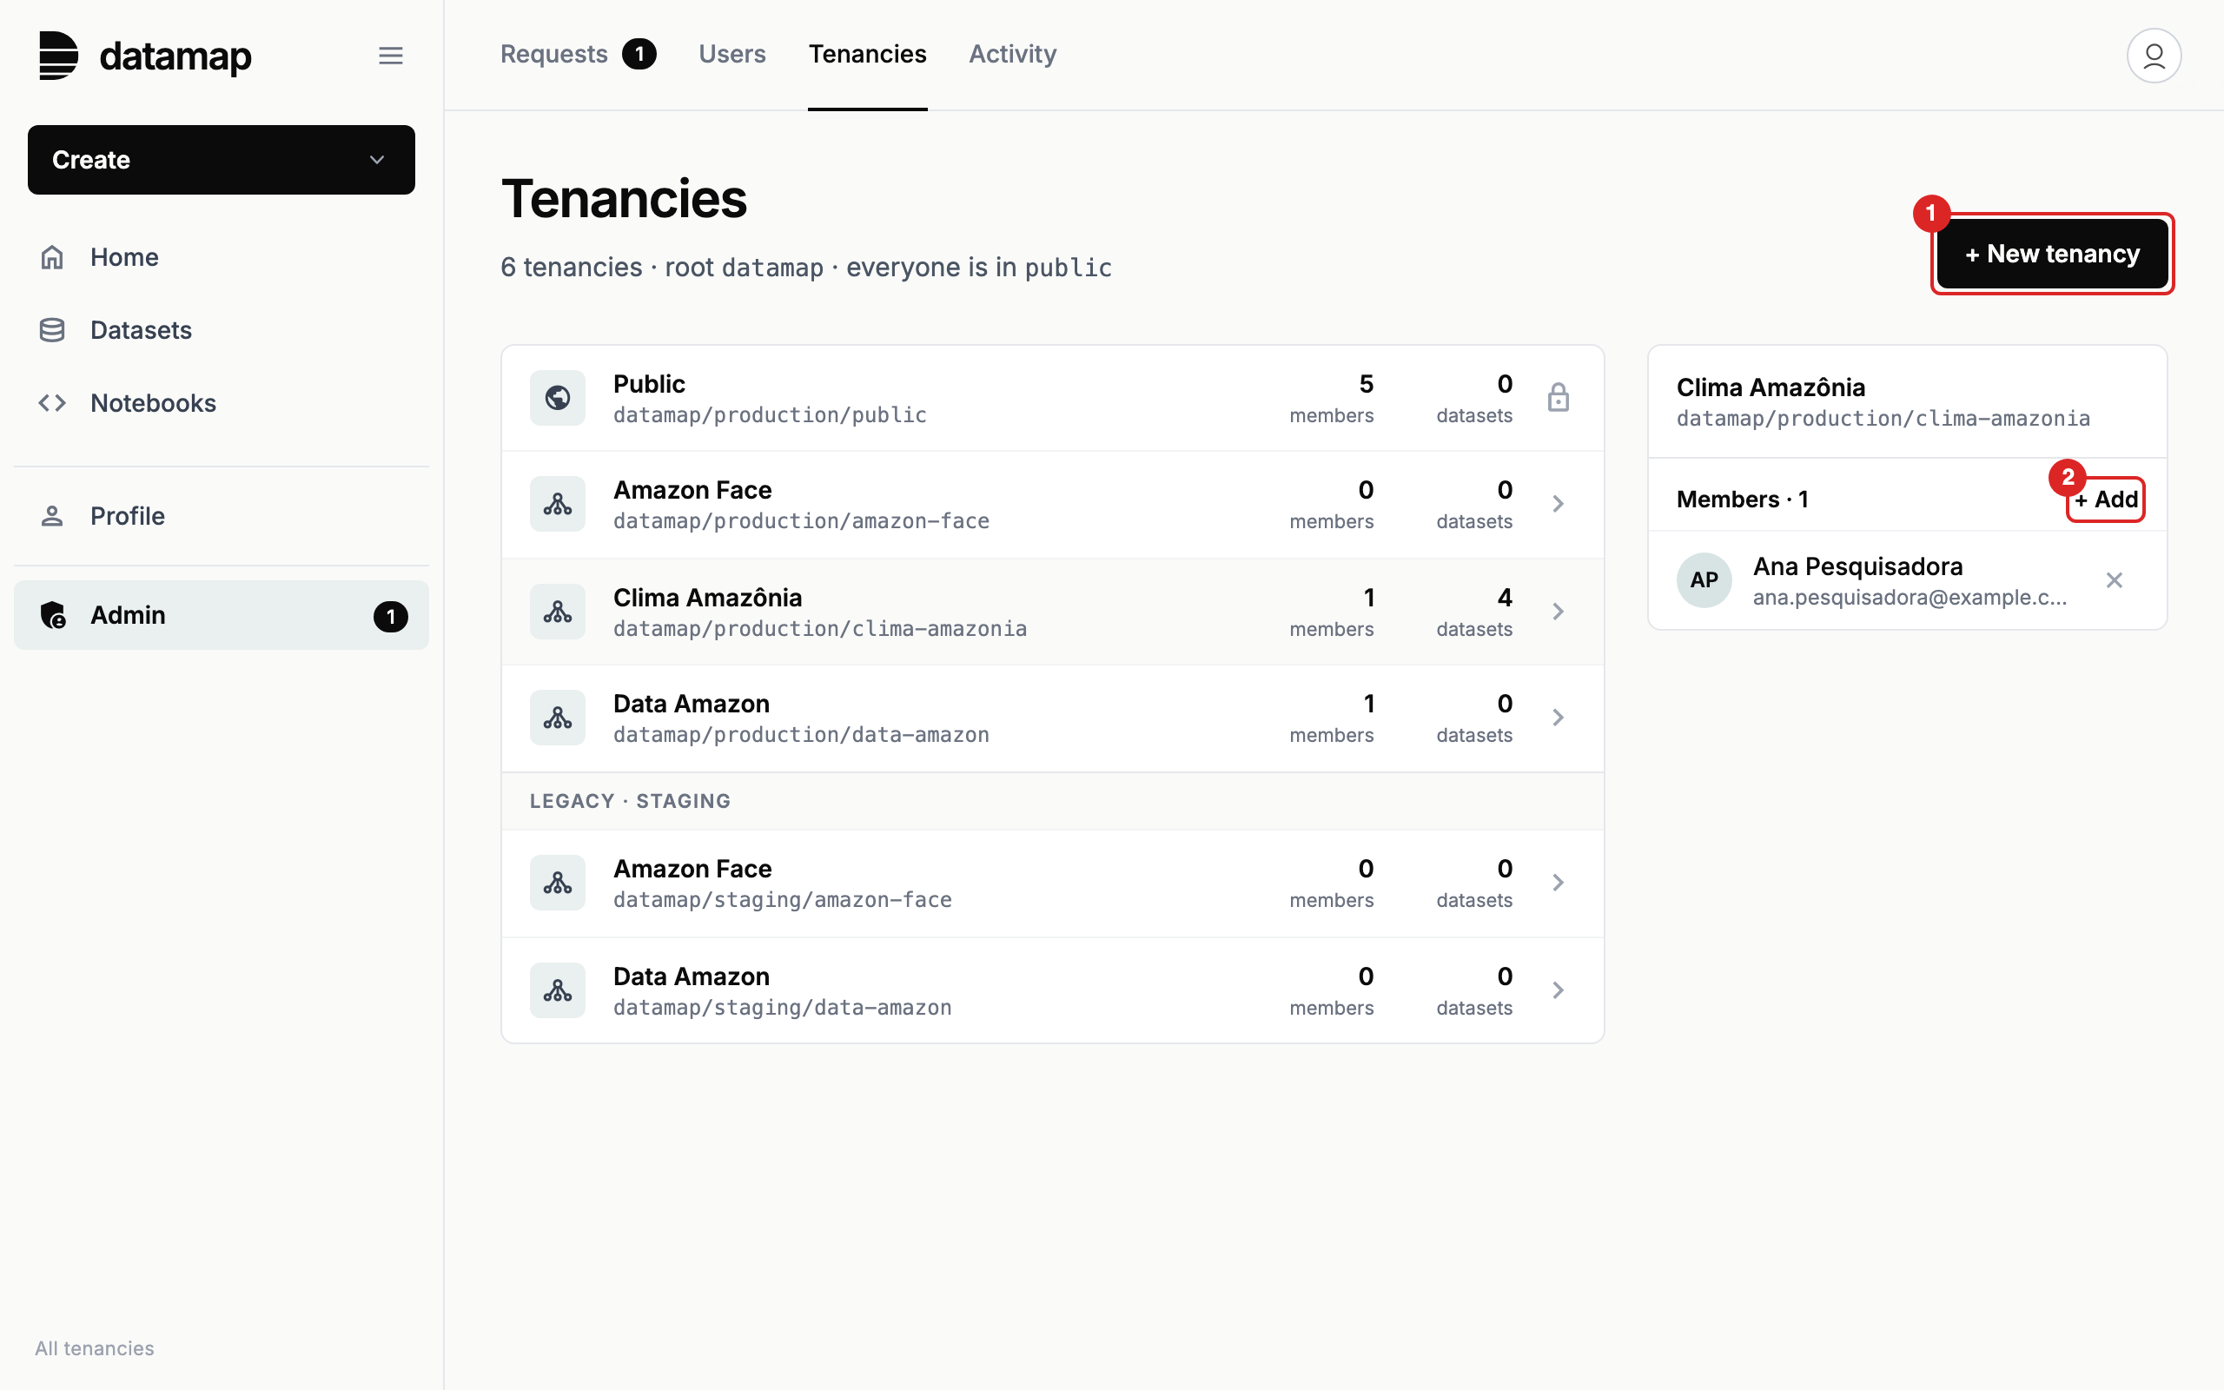Click the Profile person icon
Viewport: 2224px width, 1390px height.
pos(52,516)
